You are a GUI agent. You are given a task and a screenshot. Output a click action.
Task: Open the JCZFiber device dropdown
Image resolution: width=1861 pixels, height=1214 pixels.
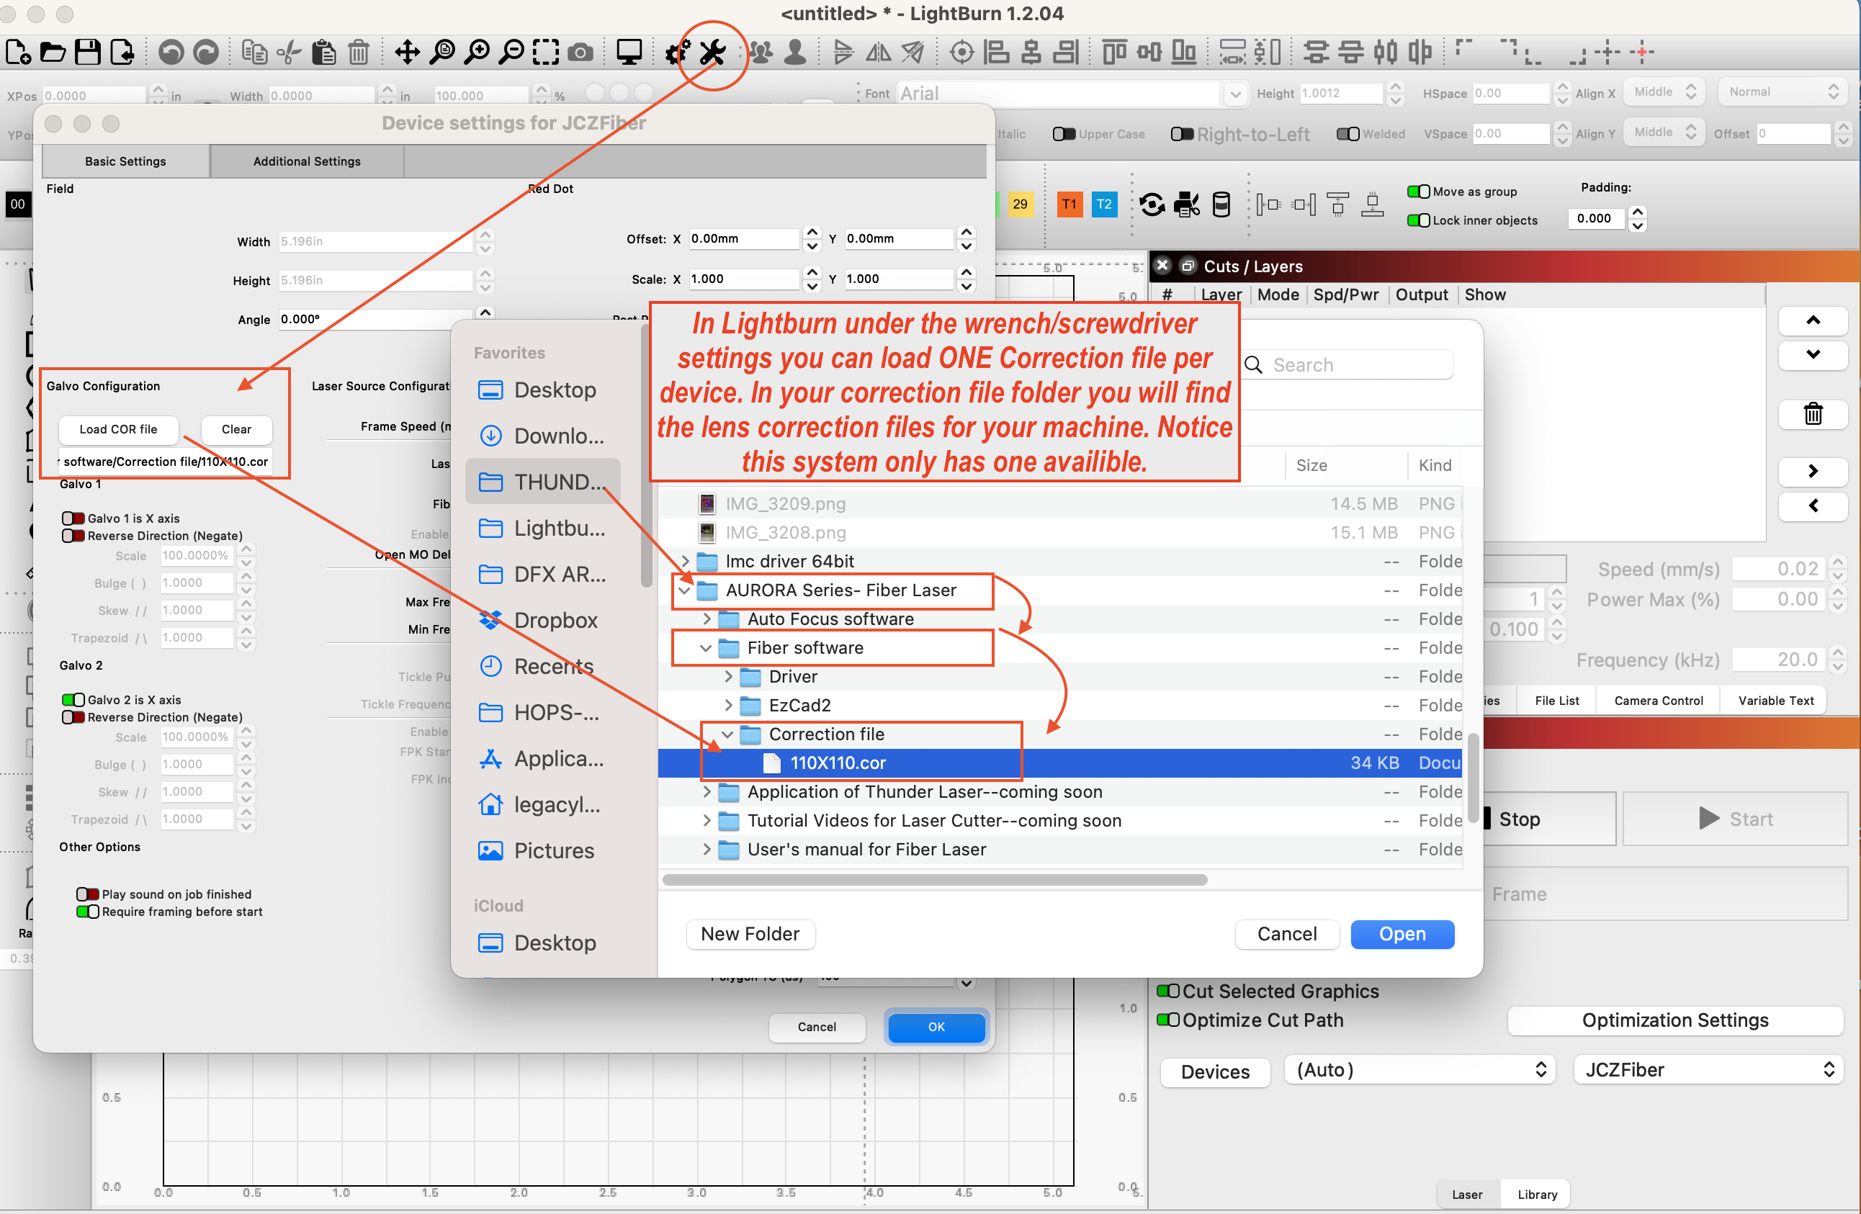pos(1707,1069)
